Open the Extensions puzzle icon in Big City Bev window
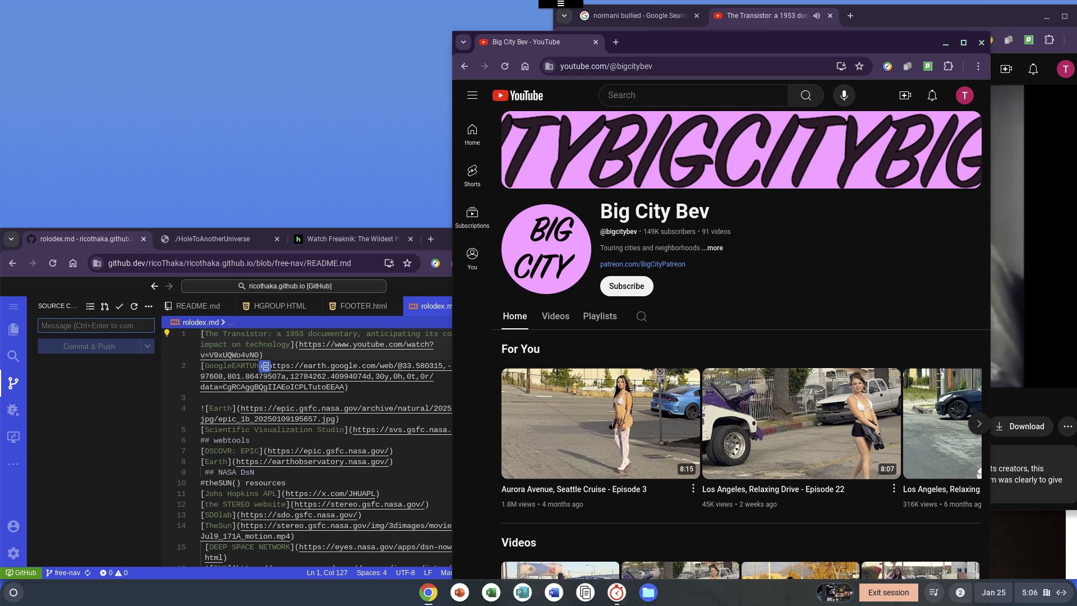This screenshot has height=606, width=1077. [x=948, y=66]
